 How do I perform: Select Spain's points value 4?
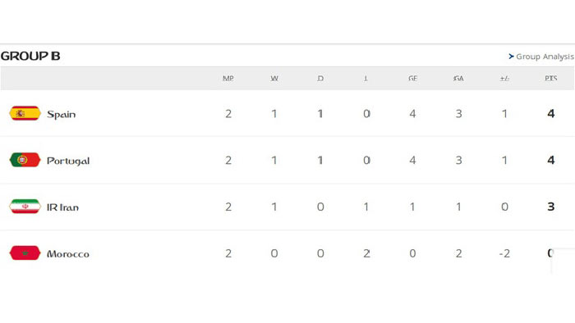(x=551, y=114)
